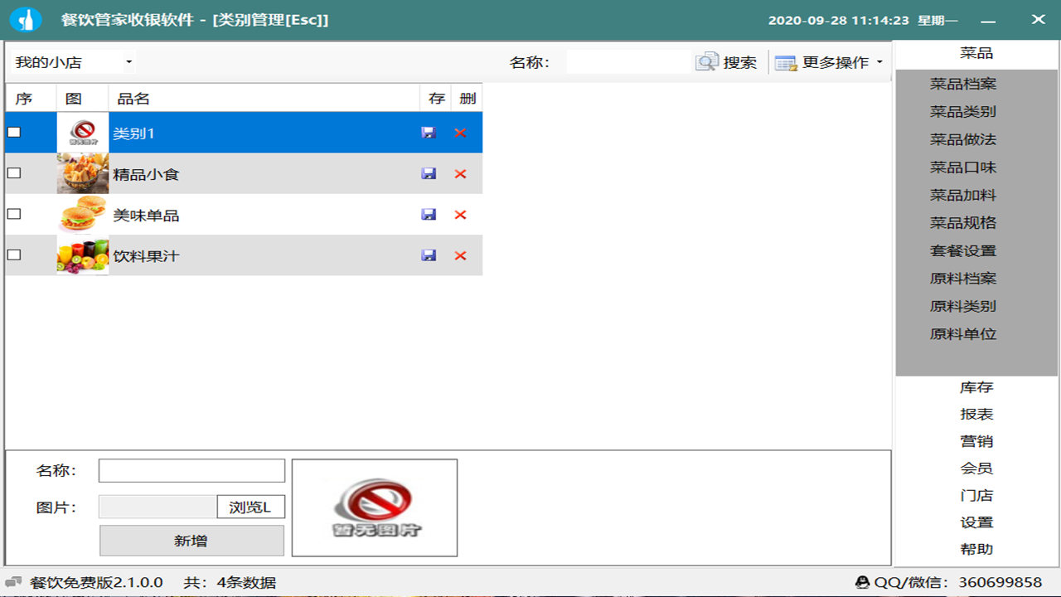Click the chat bubbles icon in the status bar

[12, 583]
